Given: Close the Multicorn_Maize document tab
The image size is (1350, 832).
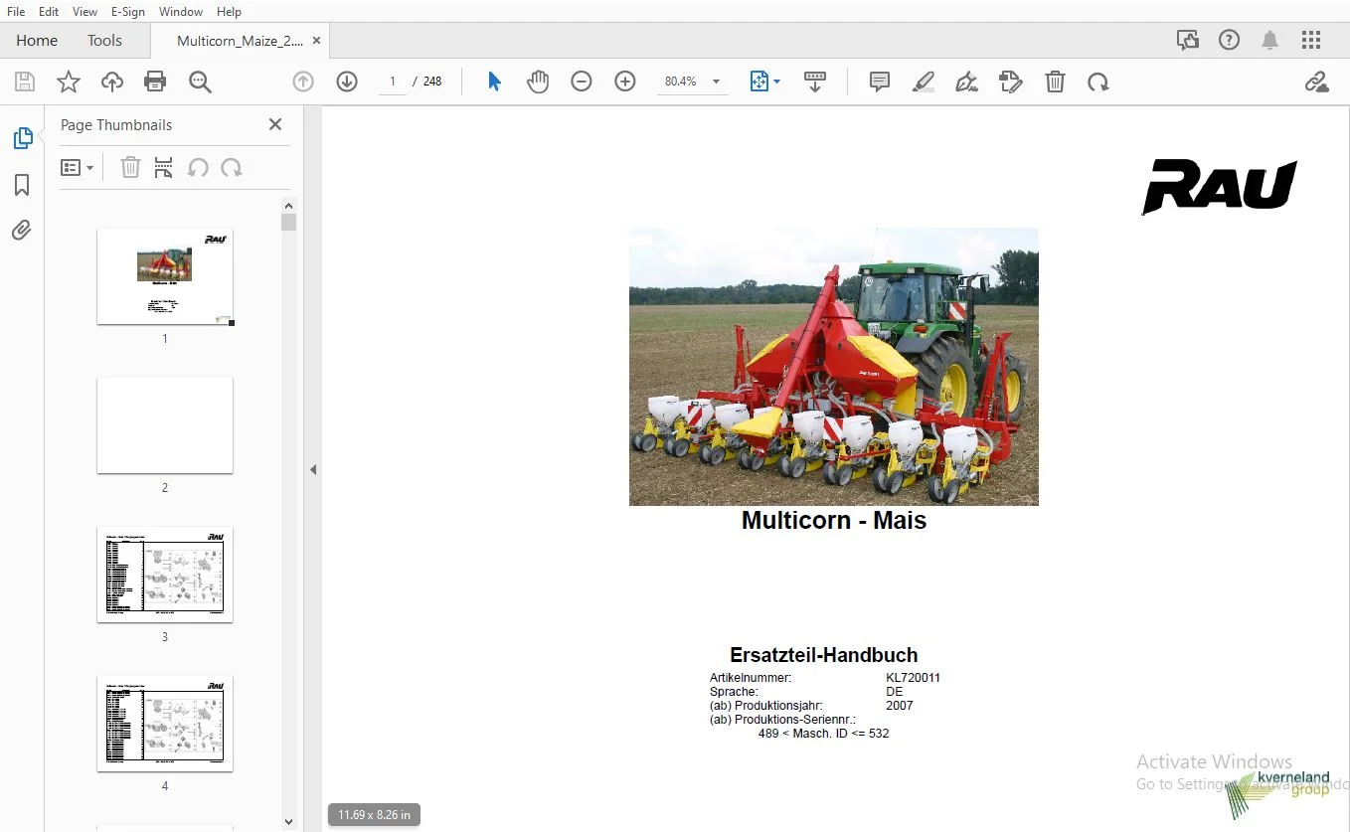Looking at the screenshot, I should [x=316, y=41].
